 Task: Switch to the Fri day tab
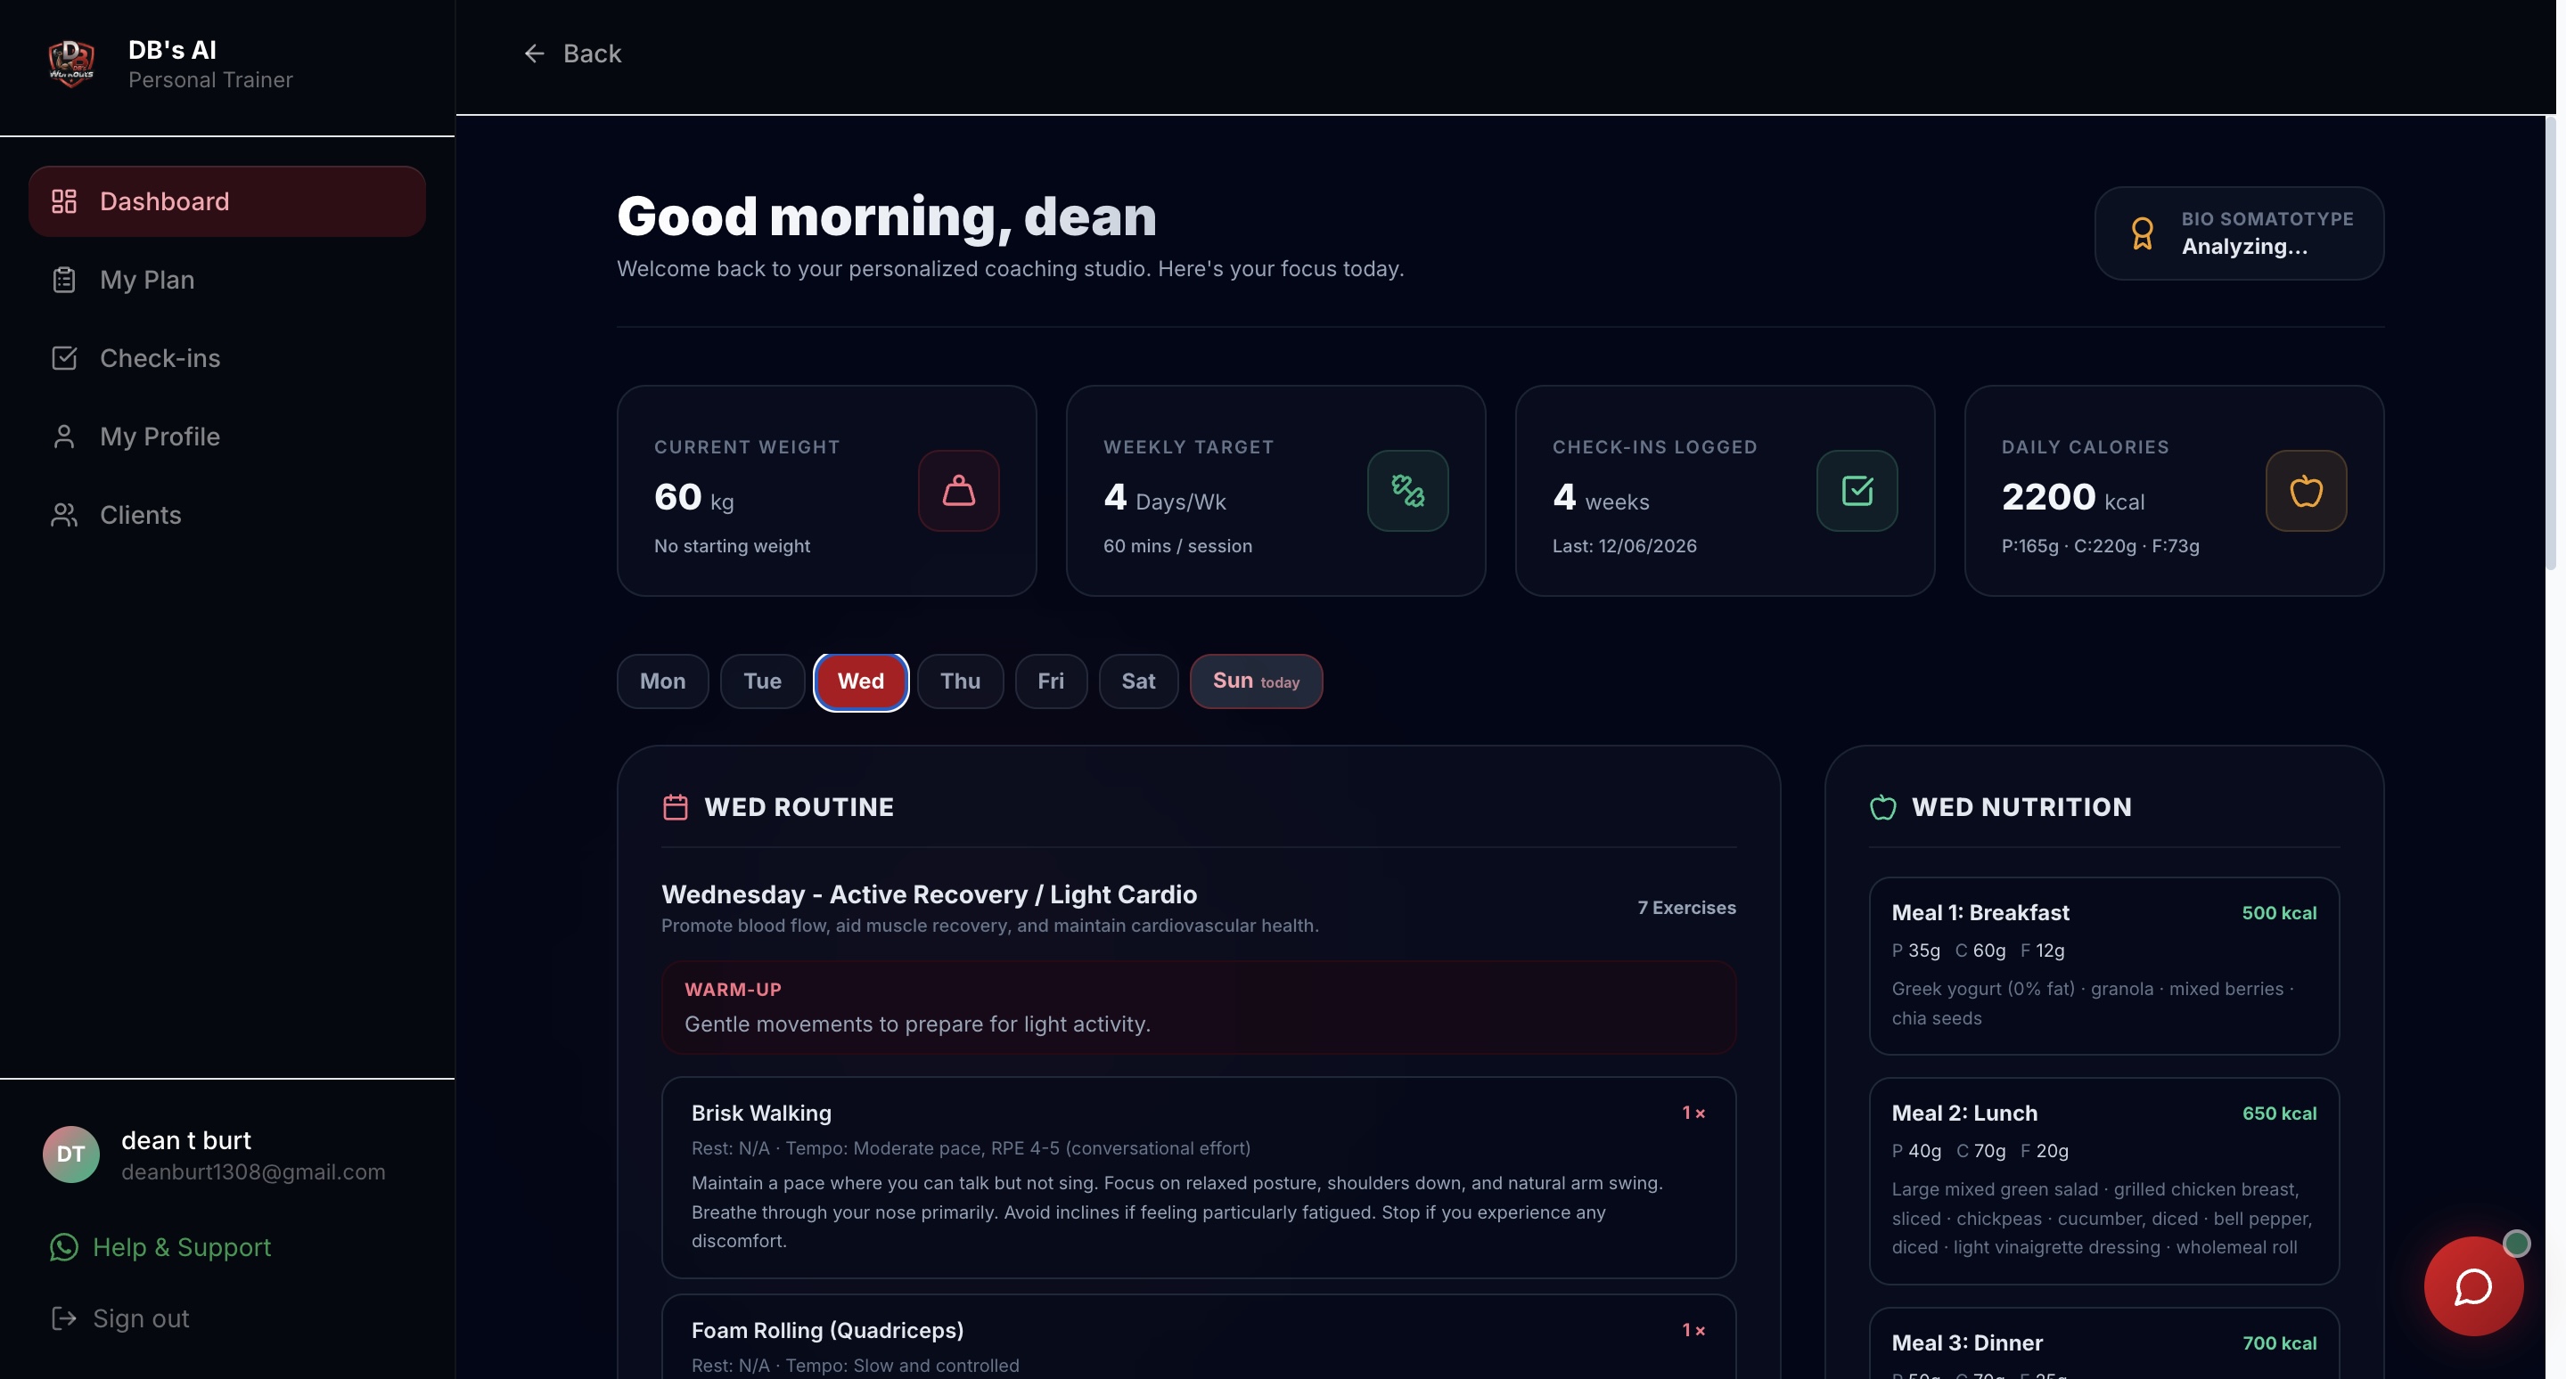[x=1051, y=681]
